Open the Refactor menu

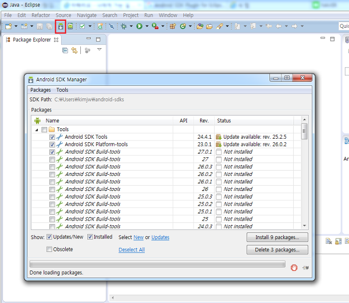(41, 15)
